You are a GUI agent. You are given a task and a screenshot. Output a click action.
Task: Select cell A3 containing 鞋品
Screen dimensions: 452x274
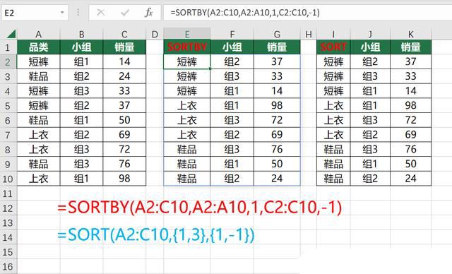[x=38, y=76]
